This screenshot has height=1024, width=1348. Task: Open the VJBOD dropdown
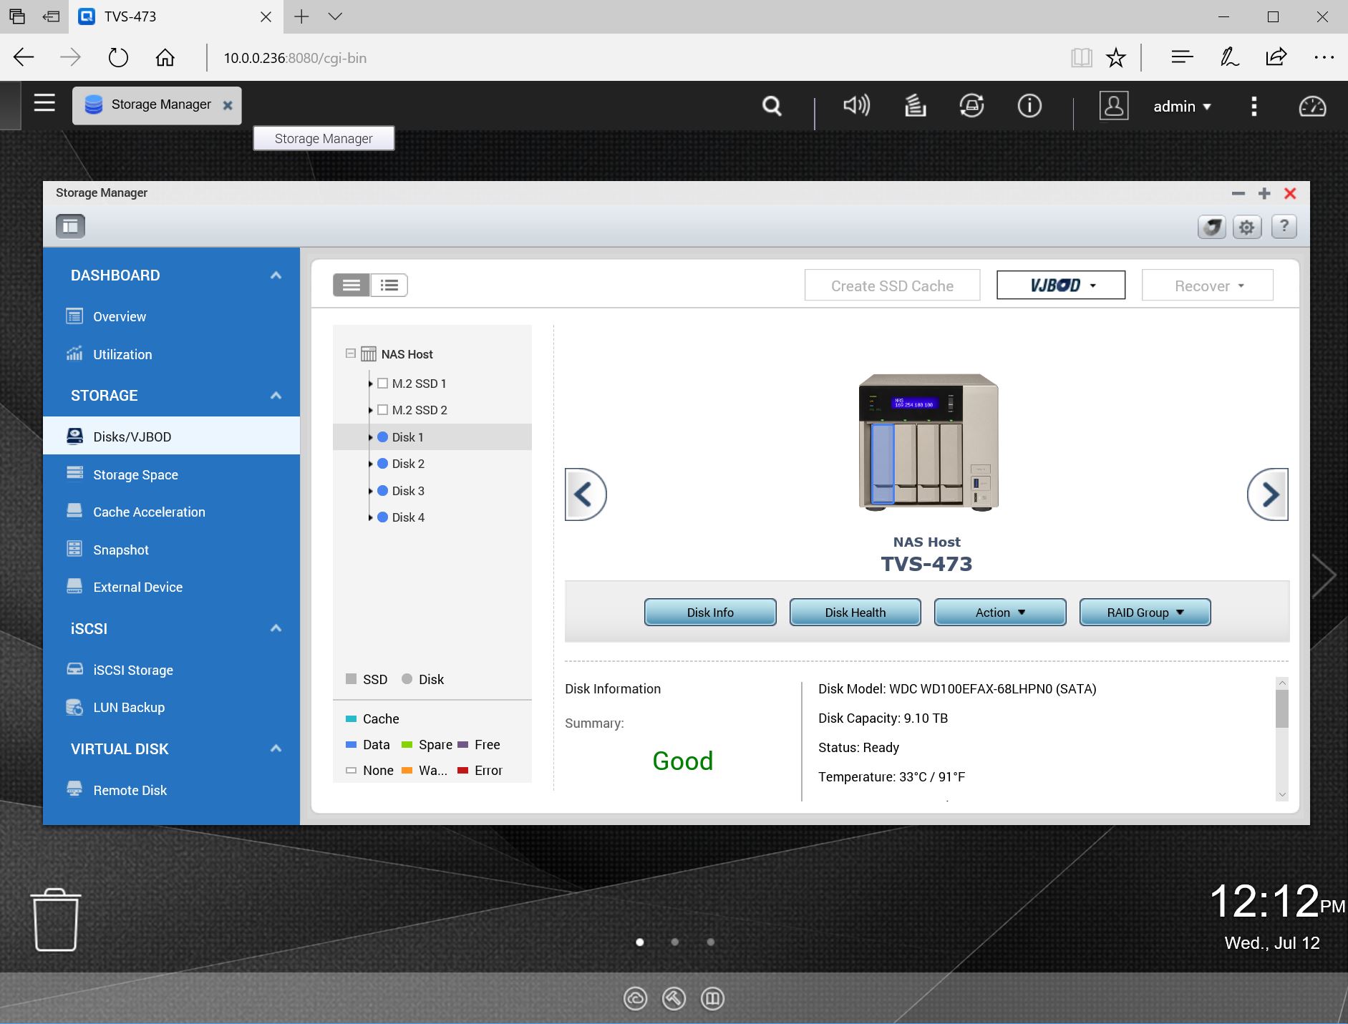[1061, 286]
